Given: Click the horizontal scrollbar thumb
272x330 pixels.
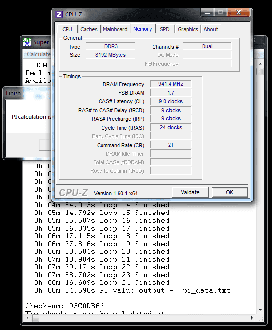Looking at the screenshot, I should point(35,318).
